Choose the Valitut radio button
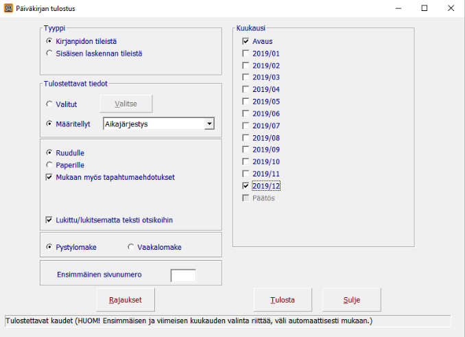This screenshot has height=337, width=465. click(x=49, y=104)
